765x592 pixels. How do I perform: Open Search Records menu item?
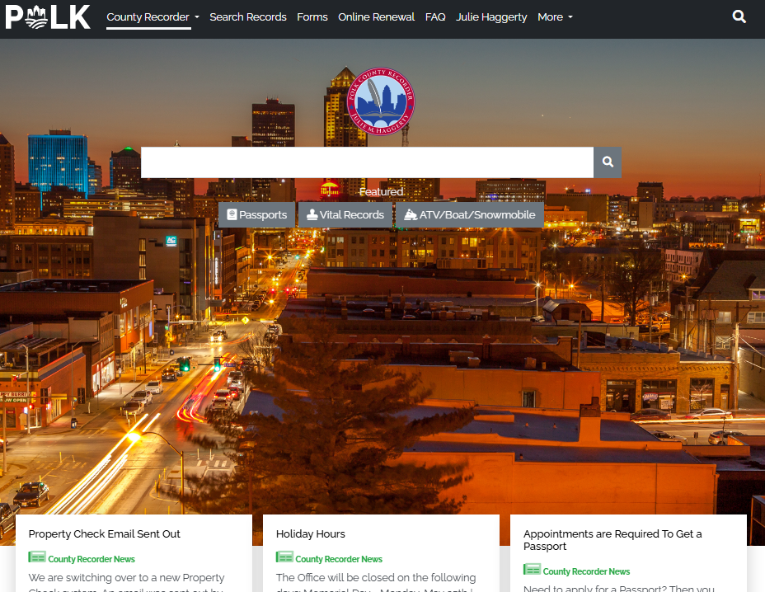(248, 17)
